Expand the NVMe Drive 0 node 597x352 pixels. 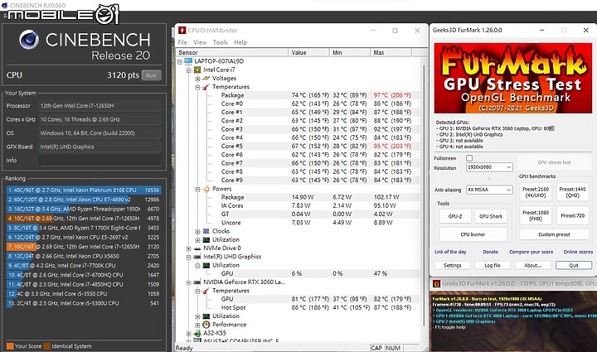point(189,248)
